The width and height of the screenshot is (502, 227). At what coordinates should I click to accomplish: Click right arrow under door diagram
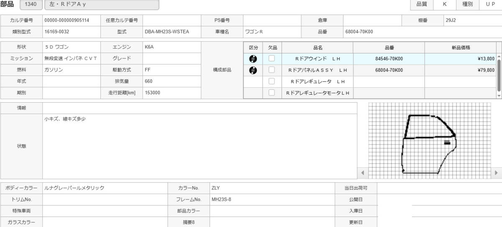click(x=497, y=172)
